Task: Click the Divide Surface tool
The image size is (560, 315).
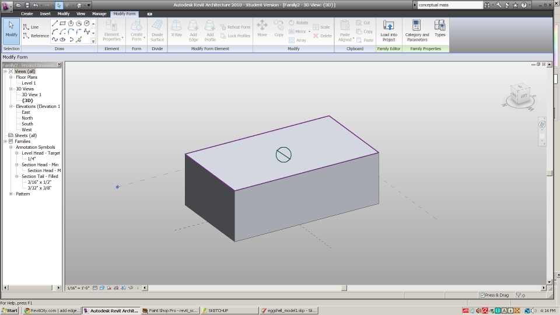Action: [157, 30]
